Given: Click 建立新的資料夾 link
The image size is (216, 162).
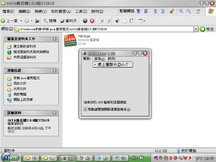Looking at the screenshot, I should tap(25, 47).
